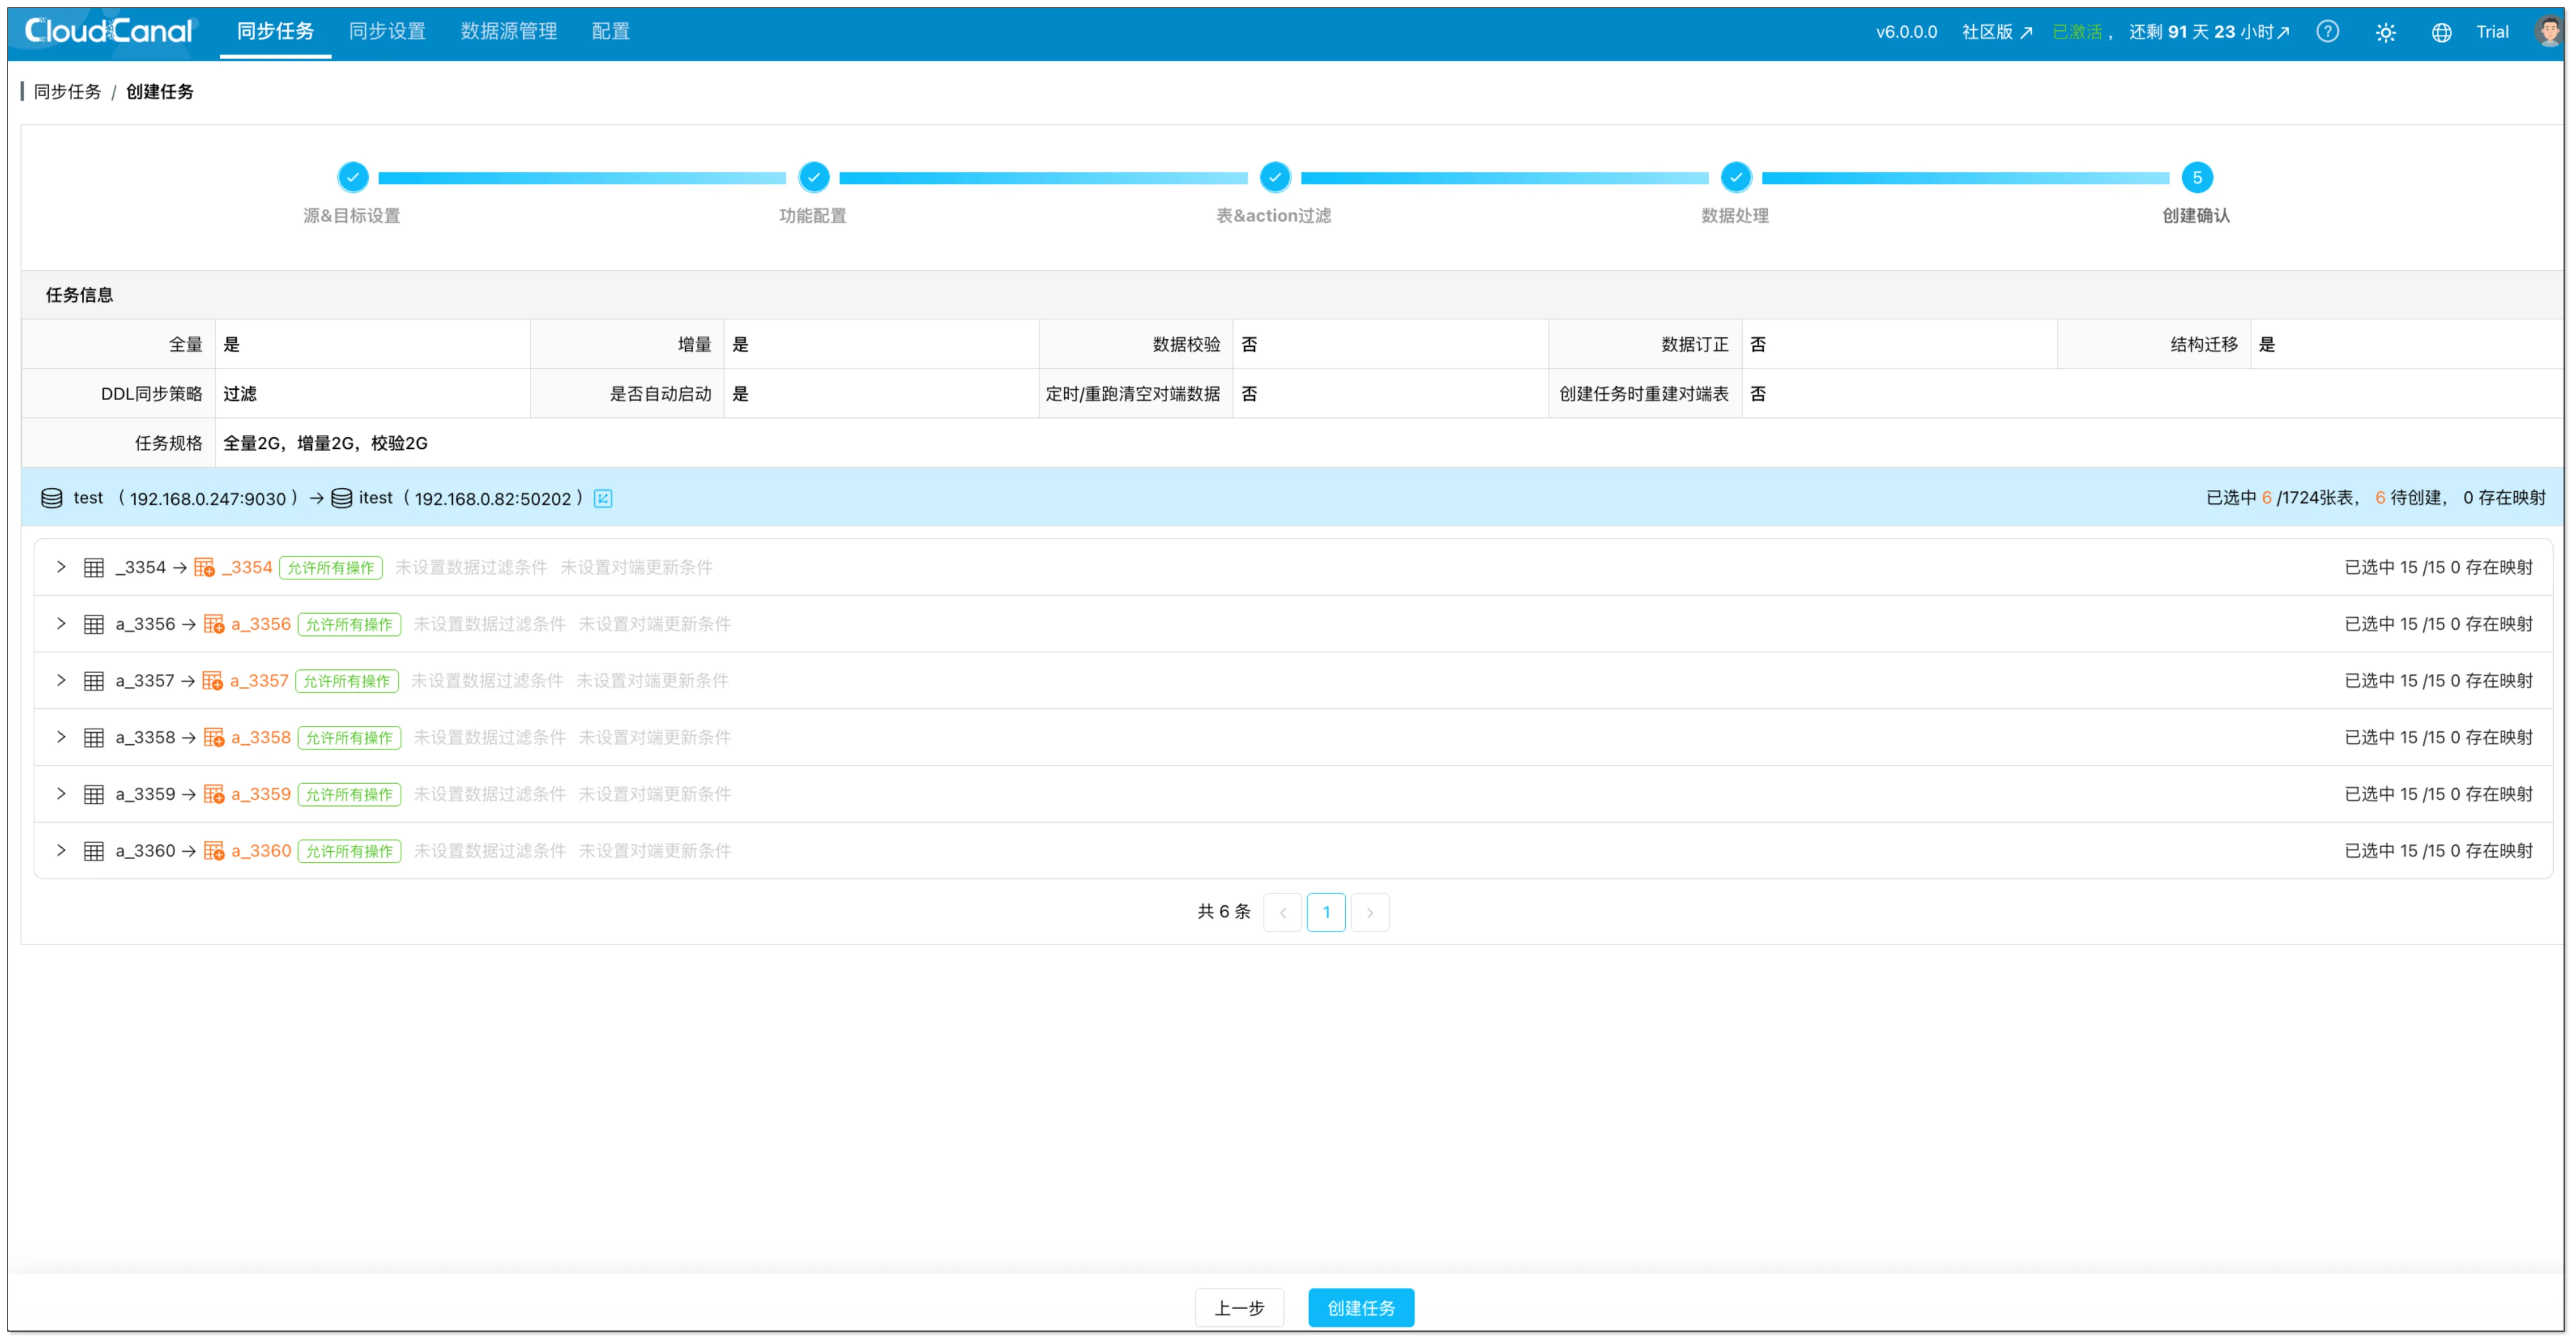Click the source table icon for _3354

tap(94, 568)
